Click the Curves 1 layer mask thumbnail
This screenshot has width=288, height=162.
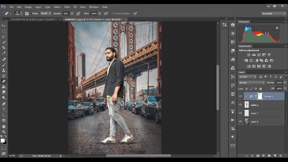260,96
